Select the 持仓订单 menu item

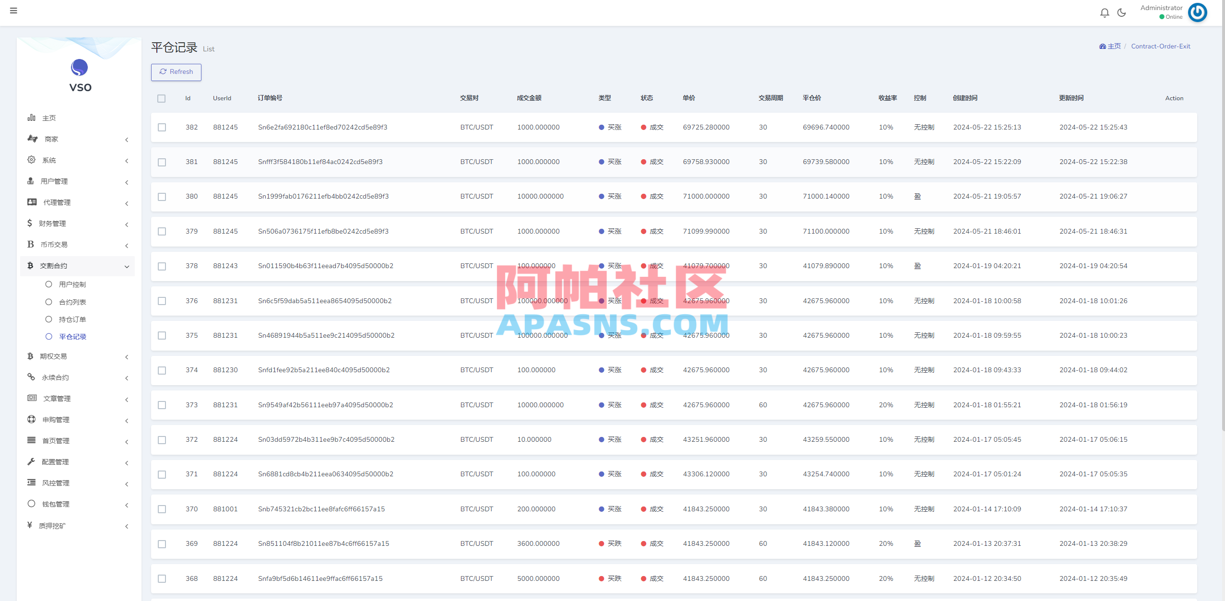(x=72, y=319)
